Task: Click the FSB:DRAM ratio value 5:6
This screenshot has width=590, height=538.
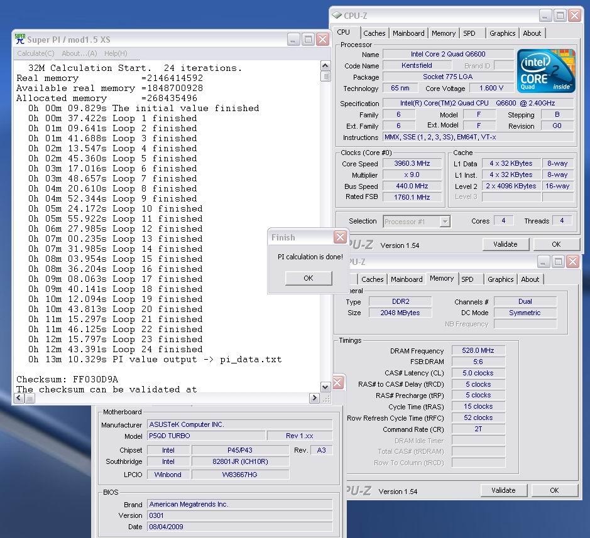Action: point(478,362)
